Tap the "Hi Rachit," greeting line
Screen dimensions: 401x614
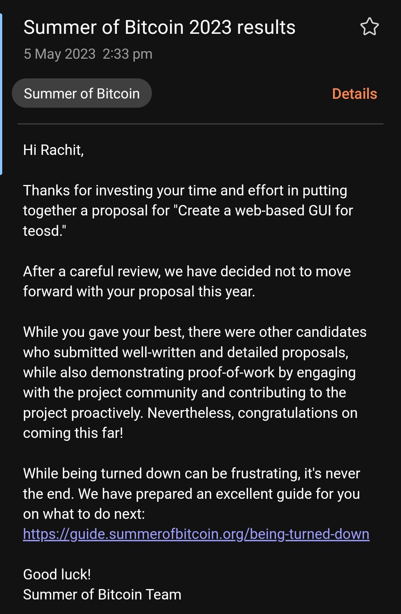click(x=53, y=150)
